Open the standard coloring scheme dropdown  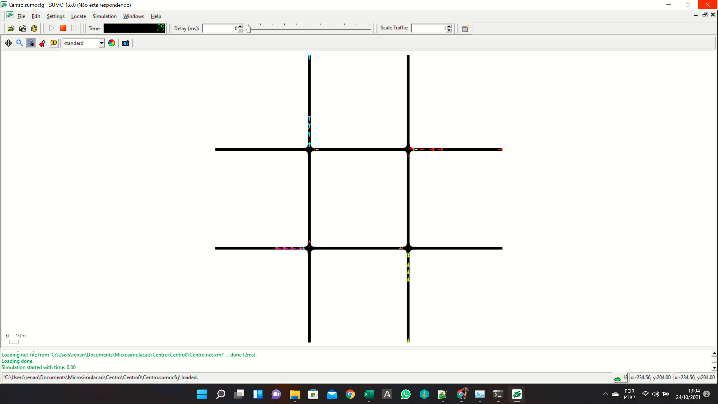(101, 43)
